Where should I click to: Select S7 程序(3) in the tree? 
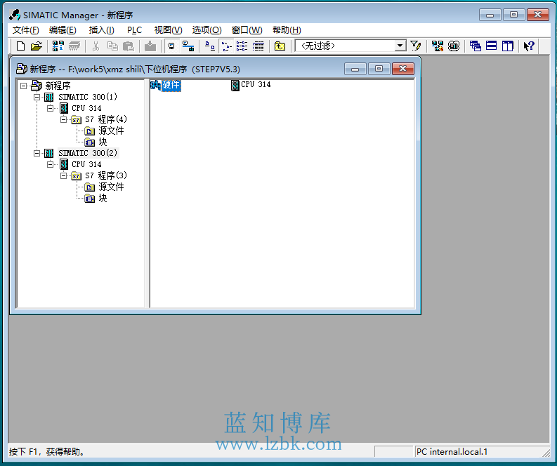tap(106, 175)
